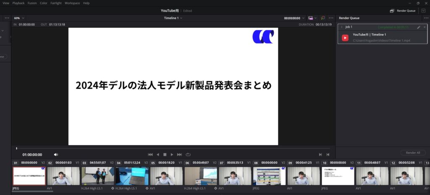Screen dimensions: 430x195
Task: Play timeline in reverse
Action: pyautogui.click(x=158, y=154)
